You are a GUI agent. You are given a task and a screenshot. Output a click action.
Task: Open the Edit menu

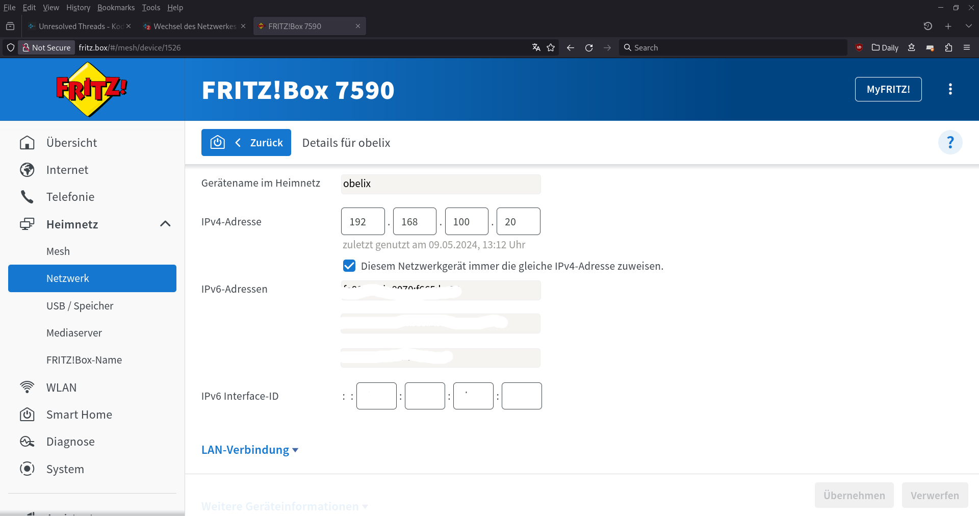pos(29,8)
